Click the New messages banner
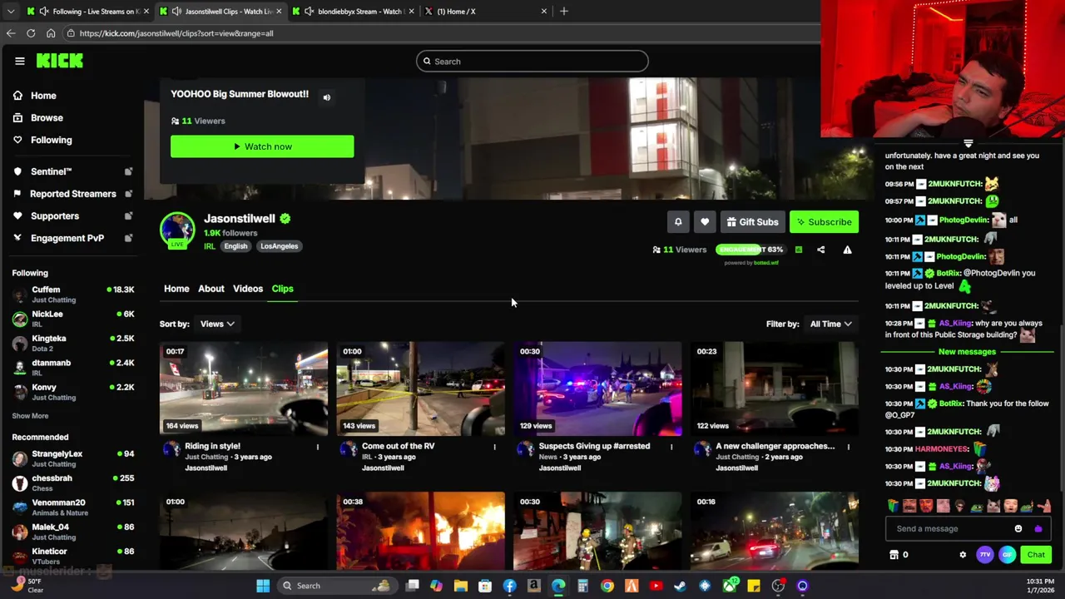Viewport: 1065px width, 599px height. coord(967,352)
